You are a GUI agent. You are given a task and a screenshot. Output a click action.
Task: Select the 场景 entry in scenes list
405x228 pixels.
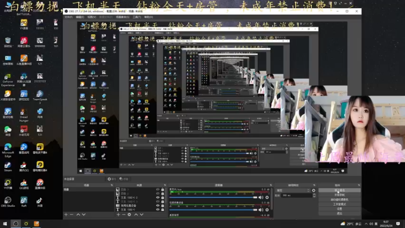(x=88, y=189)
